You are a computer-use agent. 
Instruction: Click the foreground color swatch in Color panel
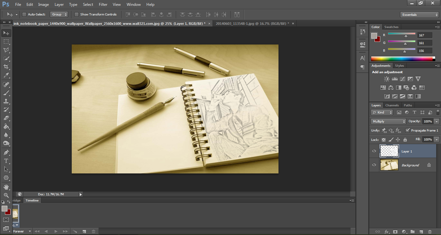coord(374,36)
